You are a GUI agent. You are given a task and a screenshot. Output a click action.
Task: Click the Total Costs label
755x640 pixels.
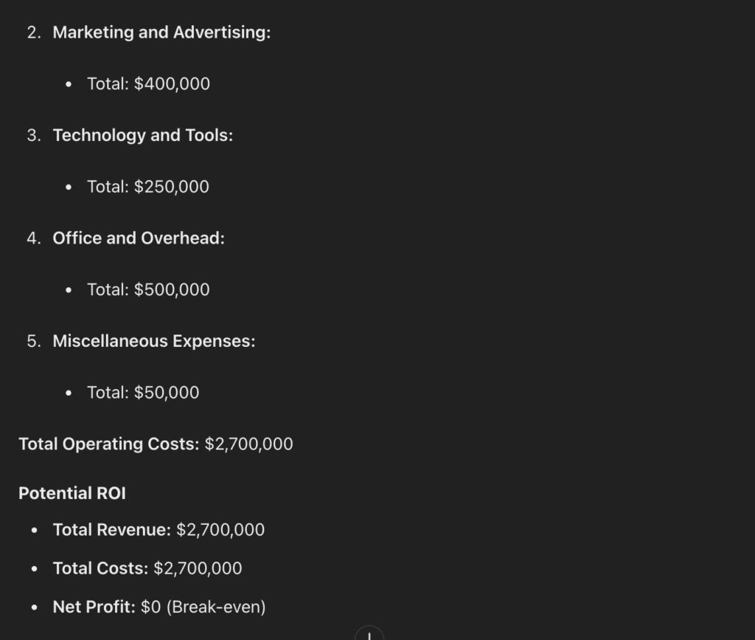[x=100, y=568]
